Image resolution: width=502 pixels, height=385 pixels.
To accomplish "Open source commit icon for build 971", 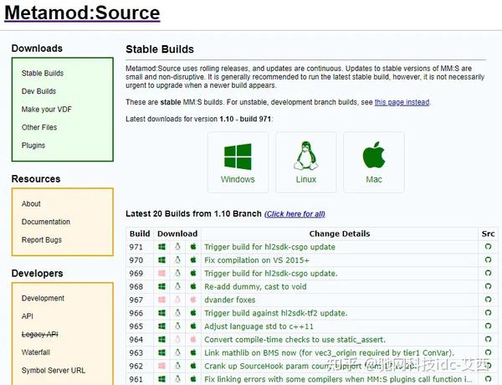I will pos(488,248).
